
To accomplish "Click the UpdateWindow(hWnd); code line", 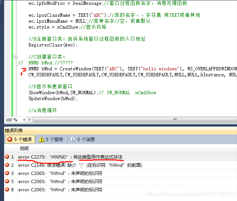I will pos(53,99).
